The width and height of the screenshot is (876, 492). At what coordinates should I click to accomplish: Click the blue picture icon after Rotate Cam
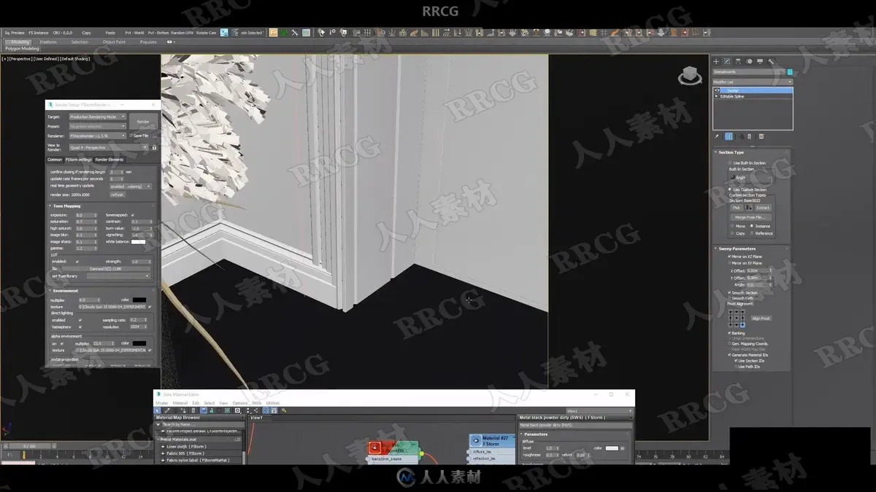(224, 33)
